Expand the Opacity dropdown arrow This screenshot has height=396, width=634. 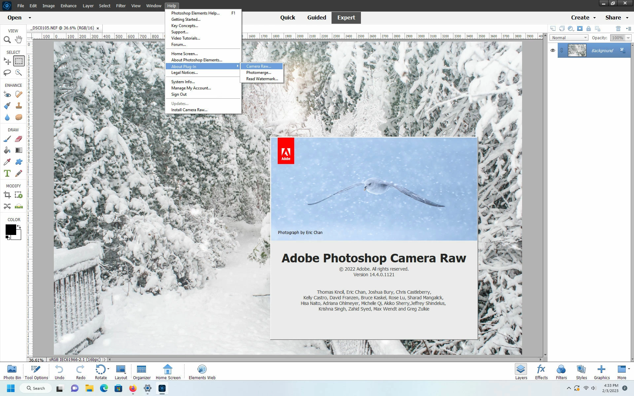click(628, 38)
